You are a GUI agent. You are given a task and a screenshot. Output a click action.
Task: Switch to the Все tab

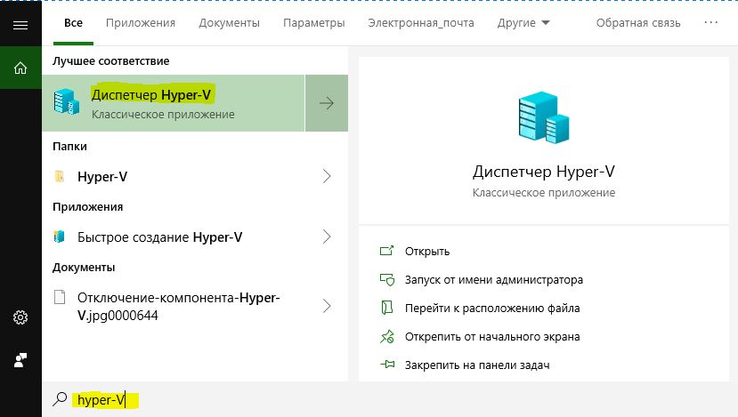tap(73, 23)
